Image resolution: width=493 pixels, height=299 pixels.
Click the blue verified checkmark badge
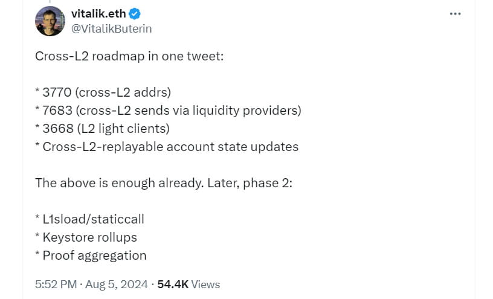(135, 14)
